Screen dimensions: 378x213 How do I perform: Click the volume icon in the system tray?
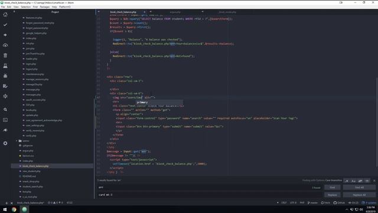pos(361,209)
